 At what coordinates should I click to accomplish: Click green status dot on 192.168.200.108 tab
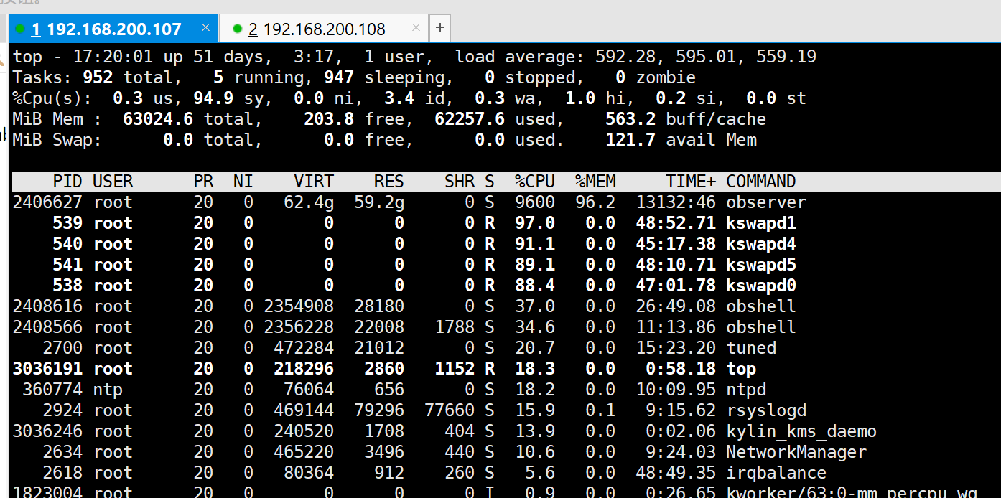coord(238,29)
